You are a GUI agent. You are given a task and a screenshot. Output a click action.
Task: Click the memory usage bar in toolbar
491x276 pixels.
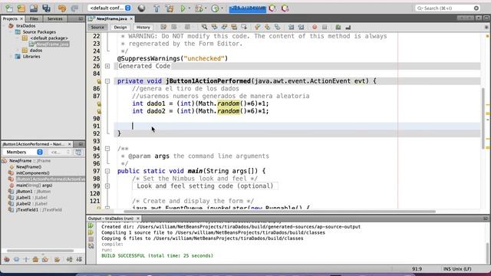click(248, 8)
